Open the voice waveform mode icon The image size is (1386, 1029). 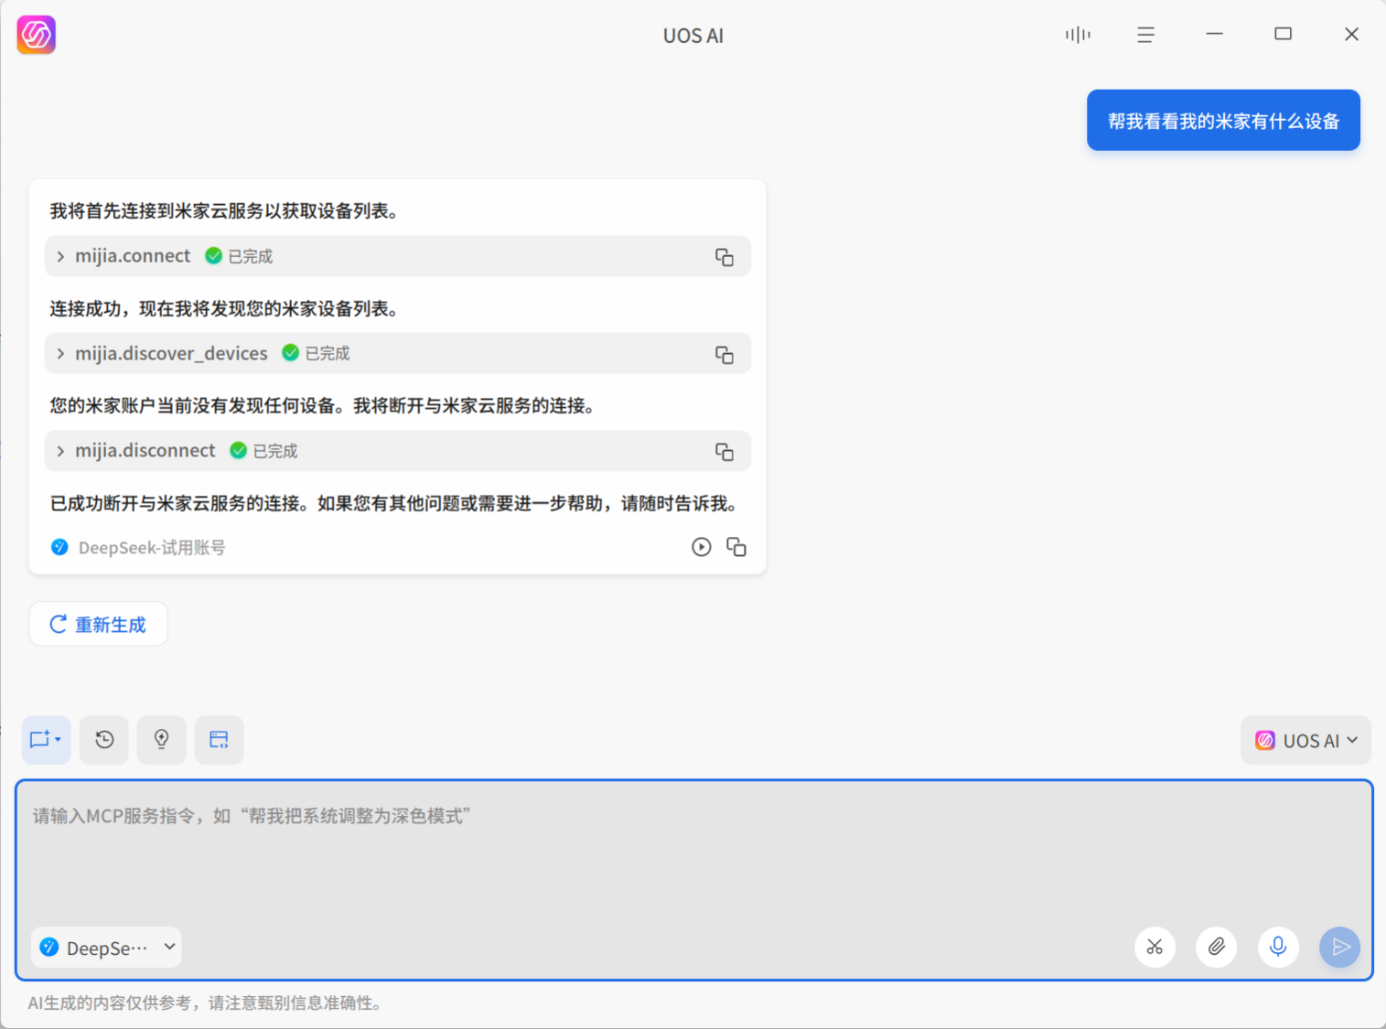point(1078,35)
